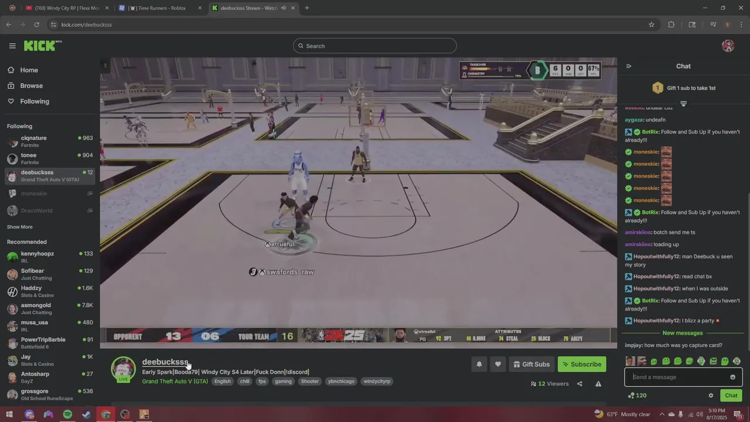The height and width of the screenshot is (422, 750).
Task: Open recommended channel grossgore
Action: tap(50, 394)
